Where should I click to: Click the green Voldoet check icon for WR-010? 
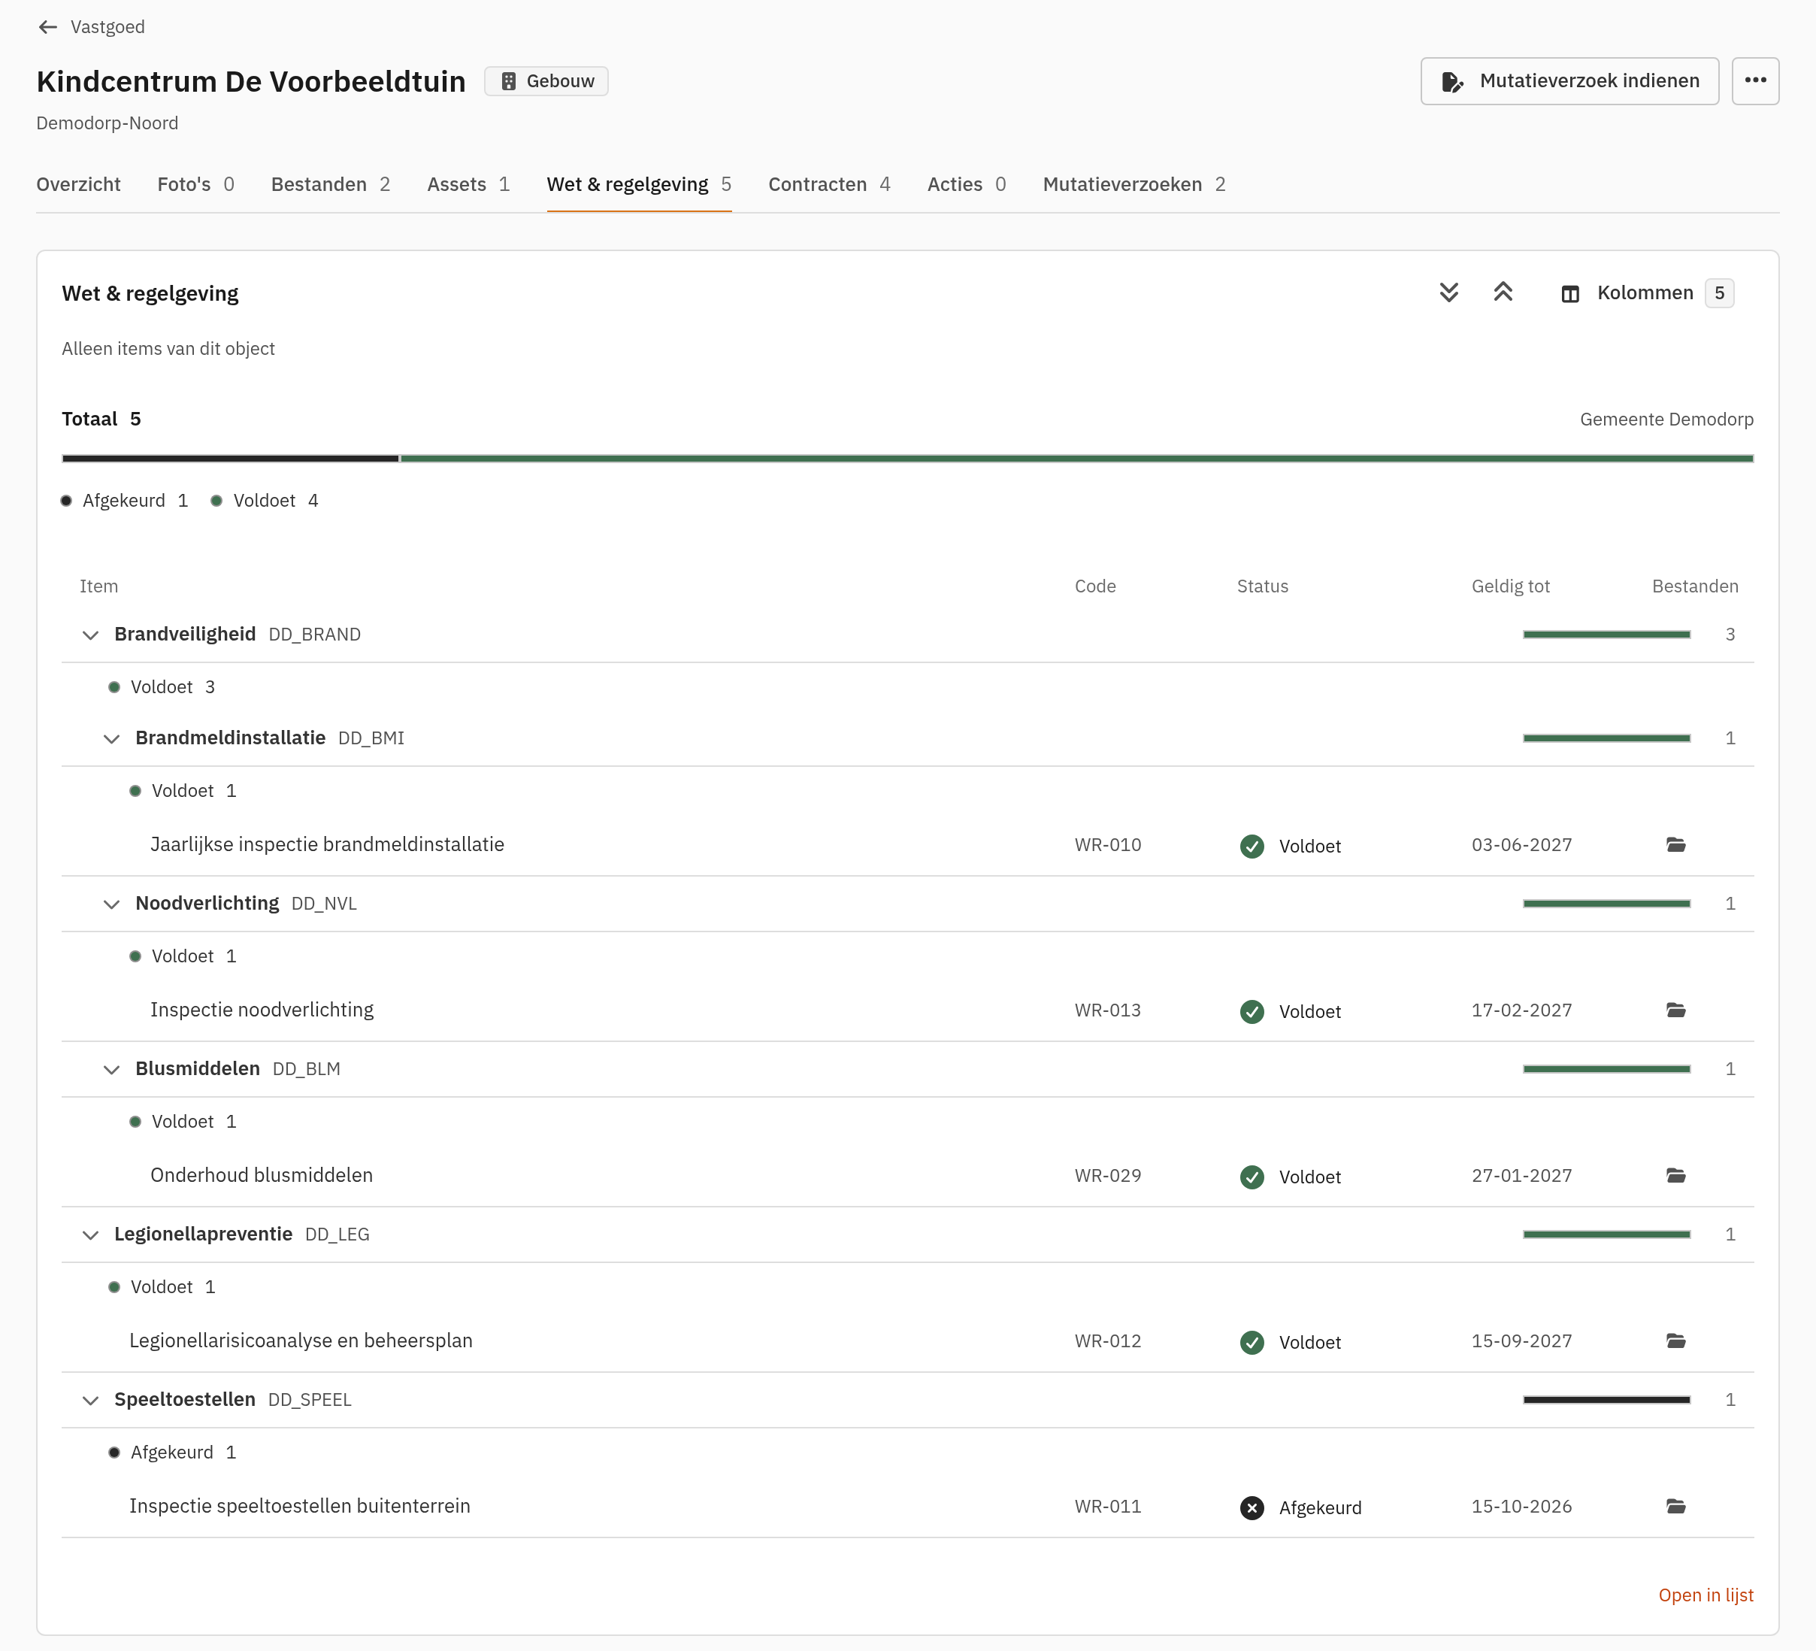tap(1252, 847)
